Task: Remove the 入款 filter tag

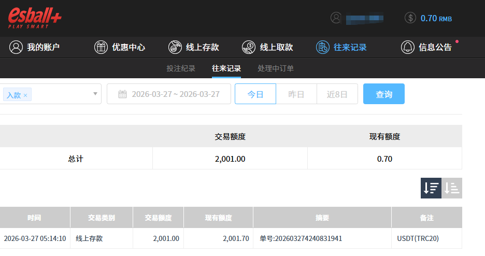Action: click(25, 95)
